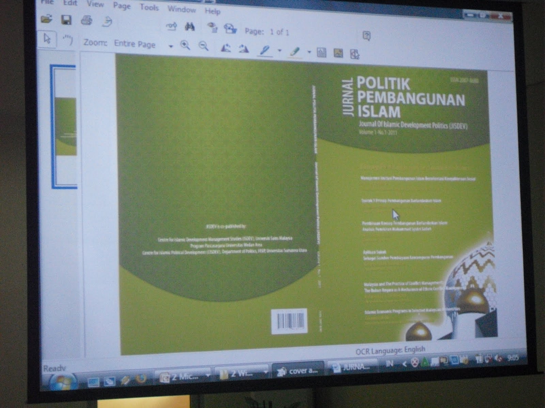Click the Undo arrow icon

[107, 22]
